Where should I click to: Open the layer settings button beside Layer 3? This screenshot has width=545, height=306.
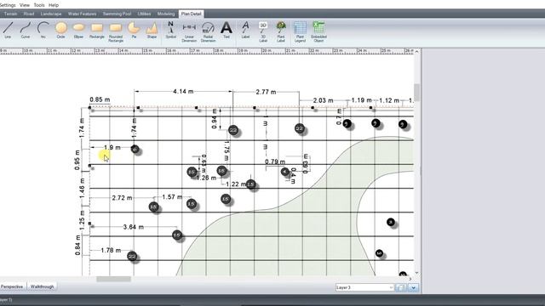(401, 287)
